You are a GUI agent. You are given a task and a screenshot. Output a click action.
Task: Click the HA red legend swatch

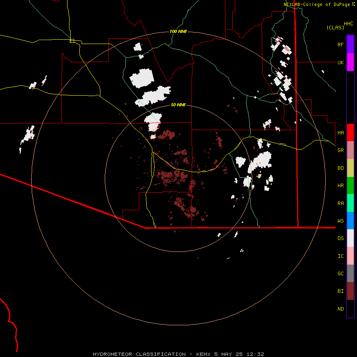[350, 132]
